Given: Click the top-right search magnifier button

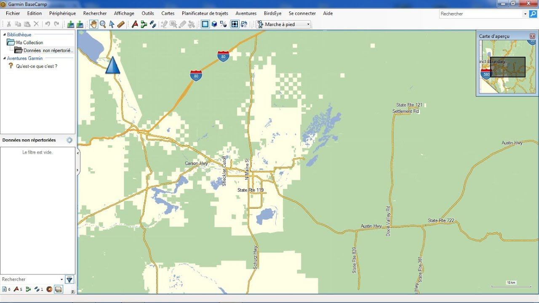Looking at the screenshot, I should point(533,14).
